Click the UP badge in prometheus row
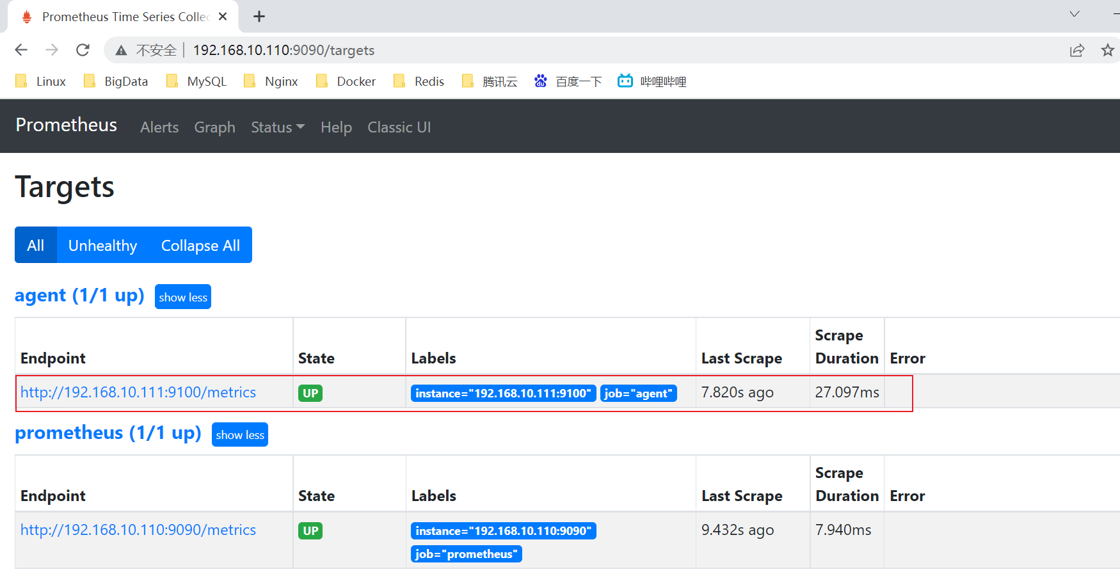The image size is (1120, 574). pyautogui.click(x=310, y=530)
